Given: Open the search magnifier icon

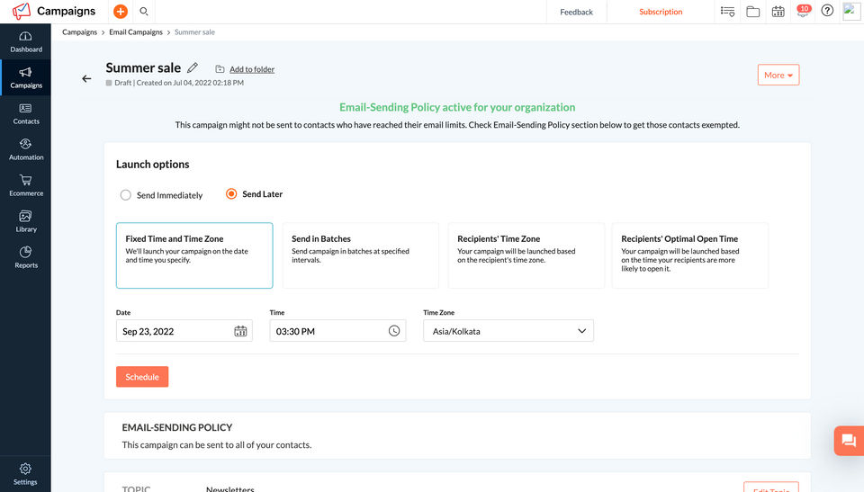Looking at the screenshot, I should [144, 12].
